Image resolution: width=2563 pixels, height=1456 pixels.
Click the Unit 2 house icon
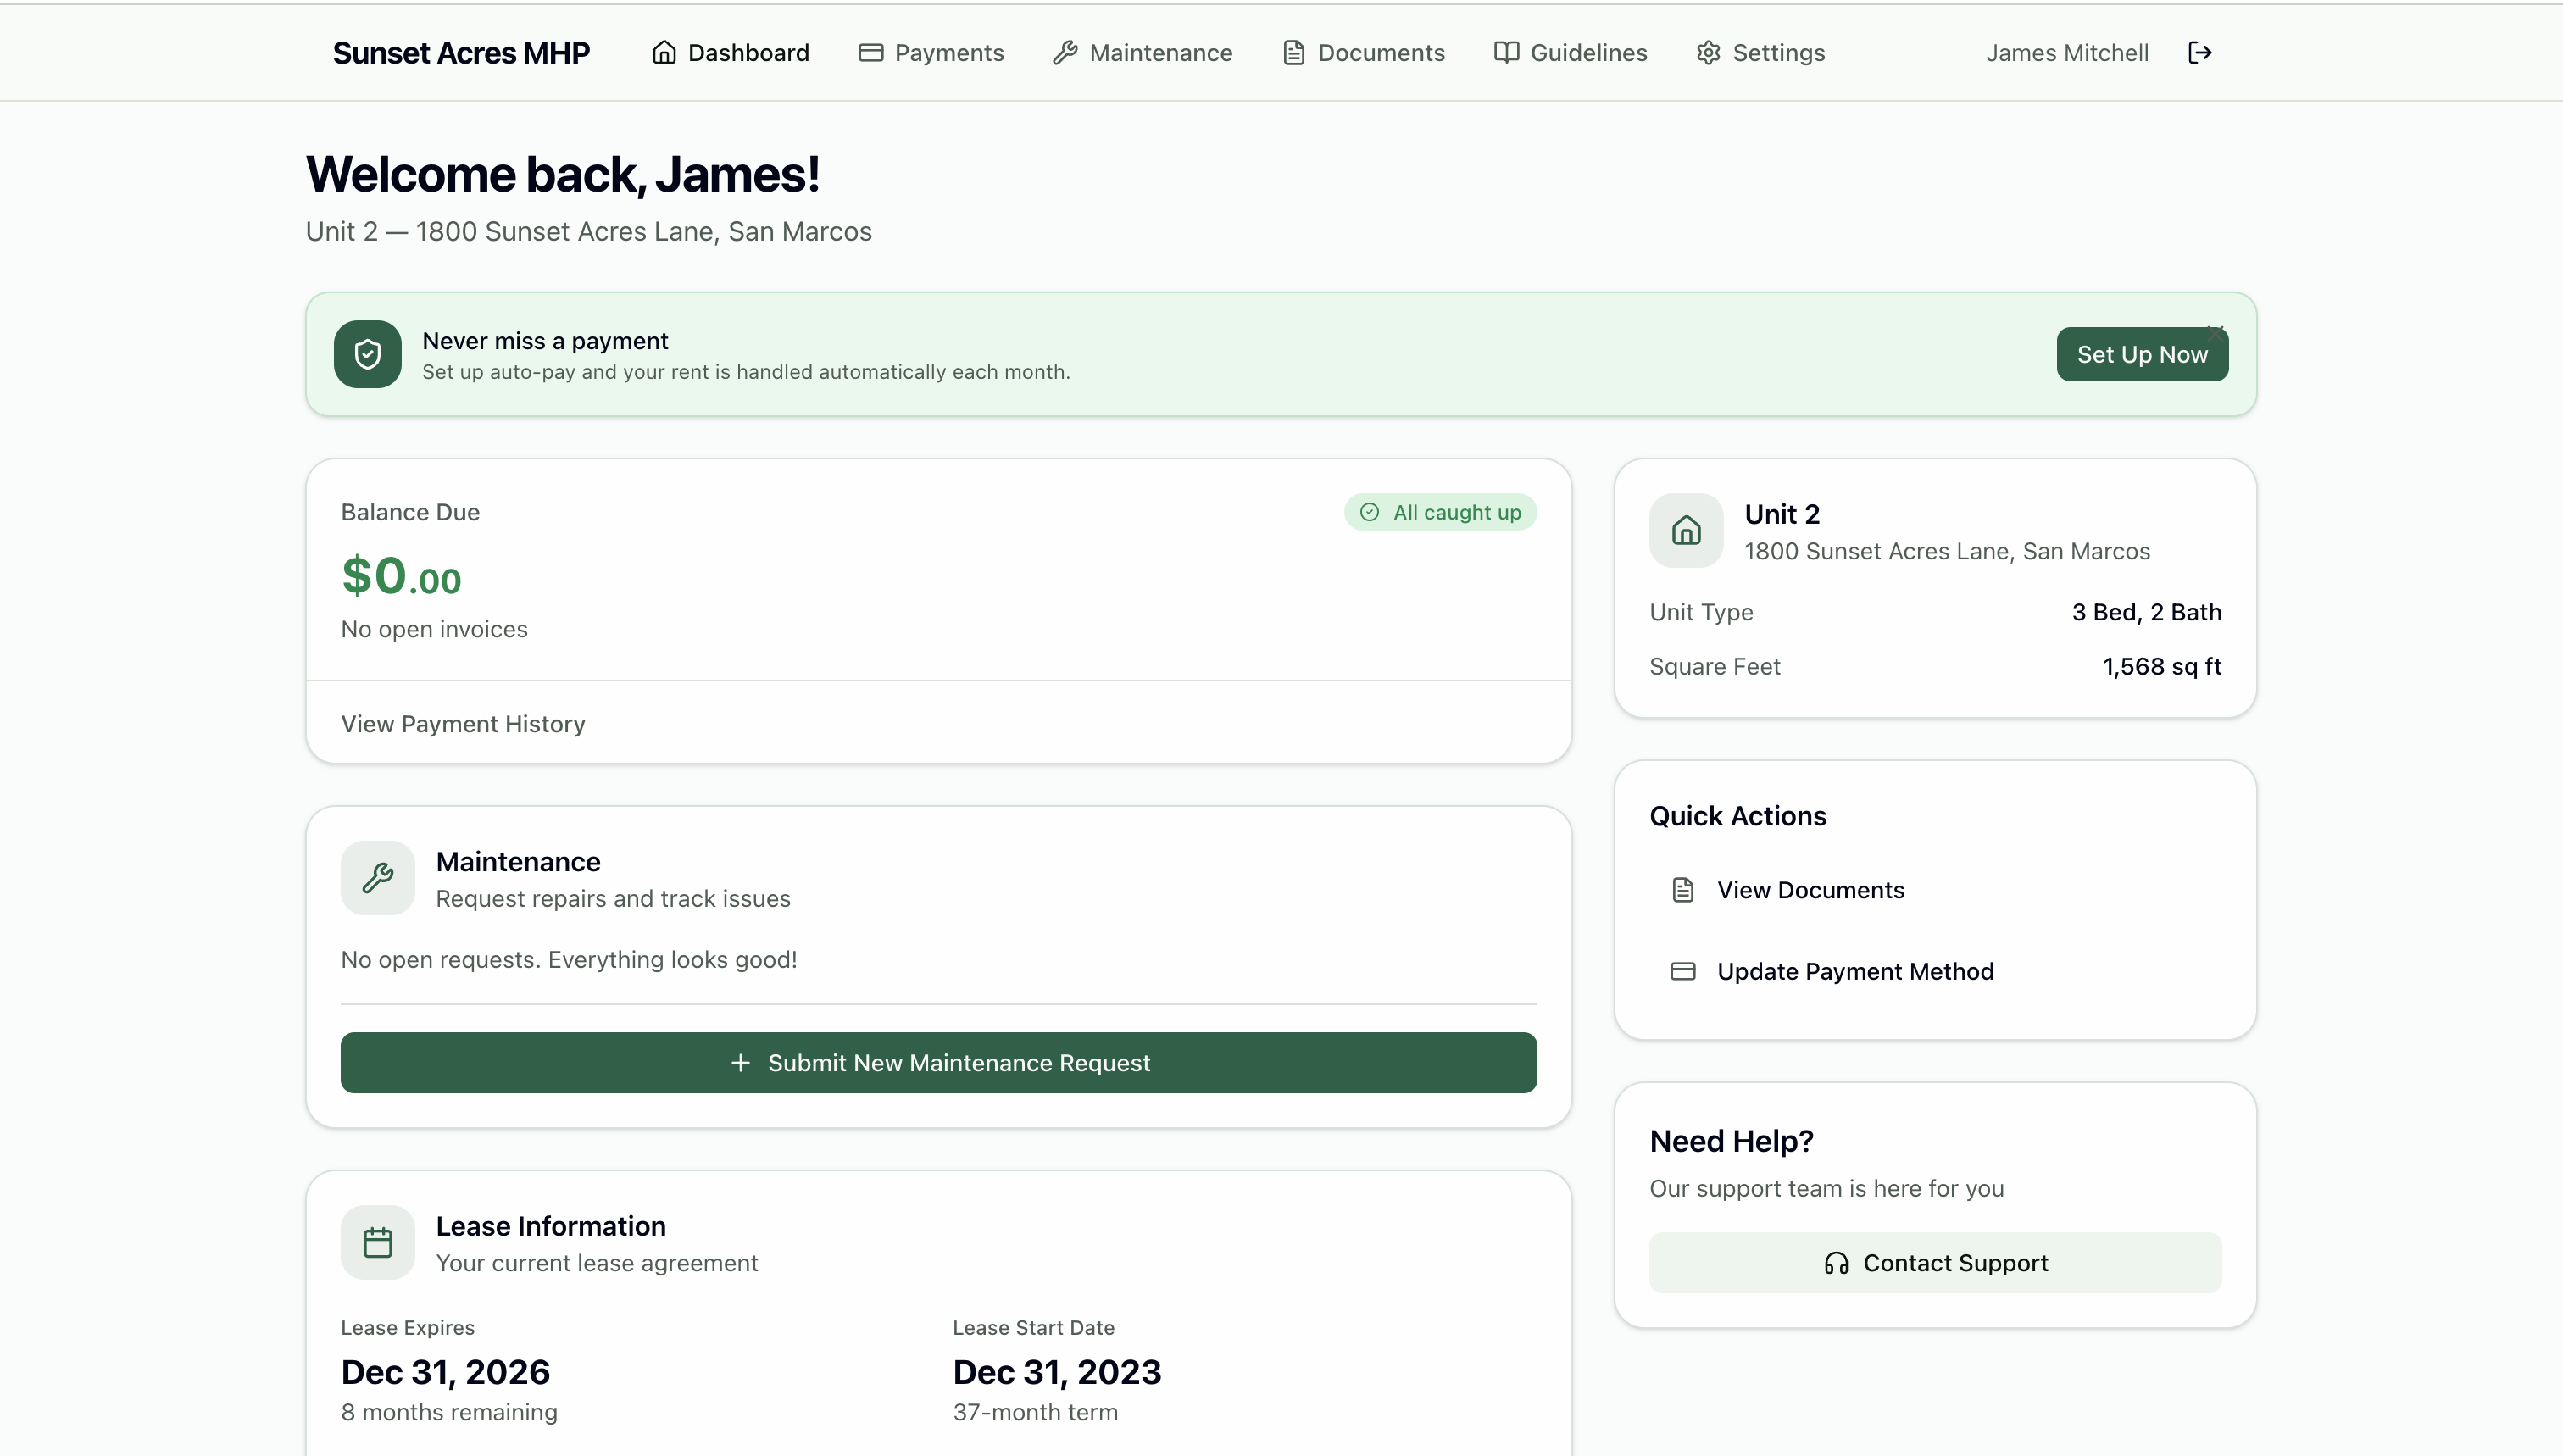pyautogui.click(x=1686, y=530)
